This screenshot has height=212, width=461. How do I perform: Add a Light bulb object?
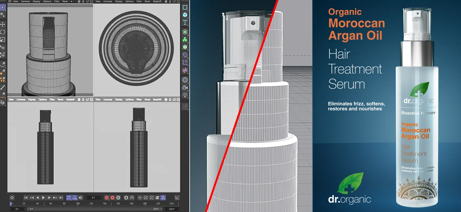(185, 95)
